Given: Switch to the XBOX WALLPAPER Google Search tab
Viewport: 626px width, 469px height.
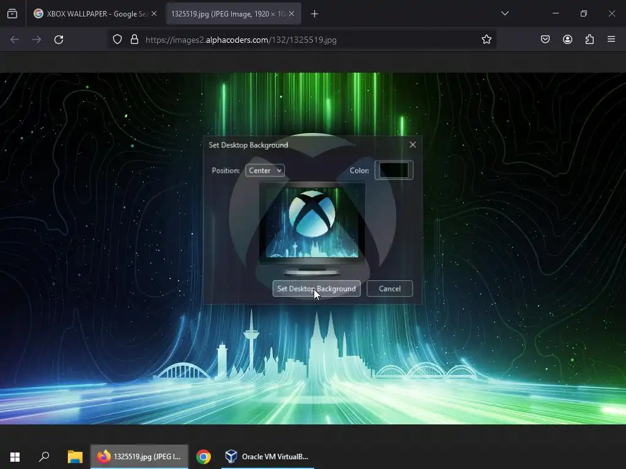Looking at the screenshot, I should tap(95, 14).
